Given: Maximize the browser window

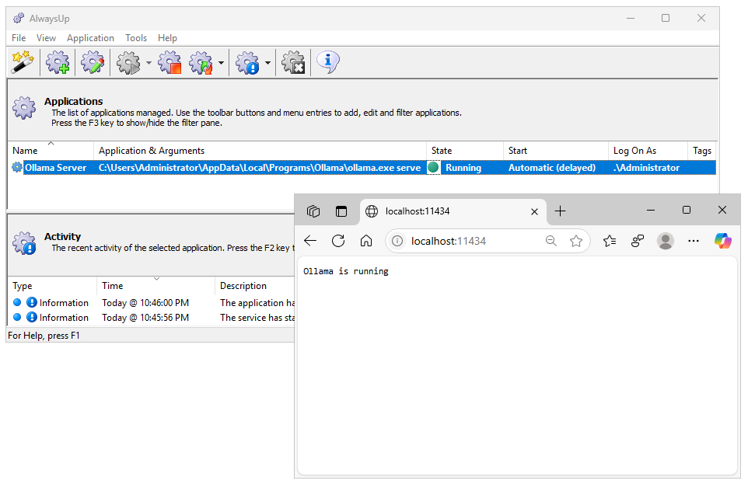Looking at the screenshot, I should point(687,211).
